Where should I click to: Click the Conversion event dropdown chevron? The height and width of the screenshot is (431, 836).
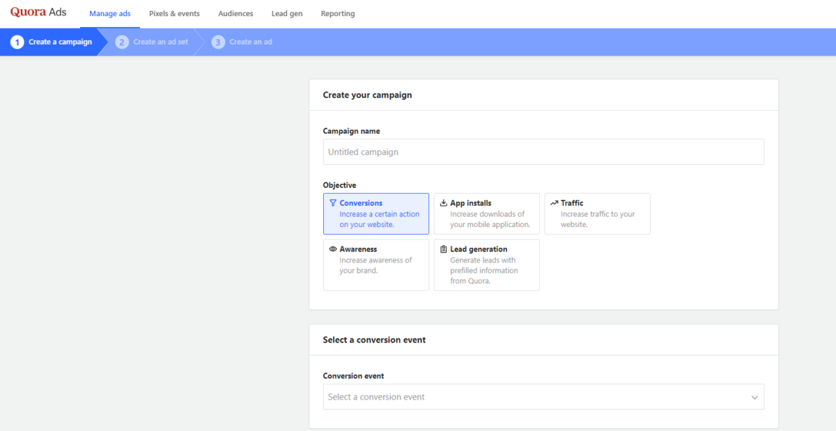tap(754, 398)
